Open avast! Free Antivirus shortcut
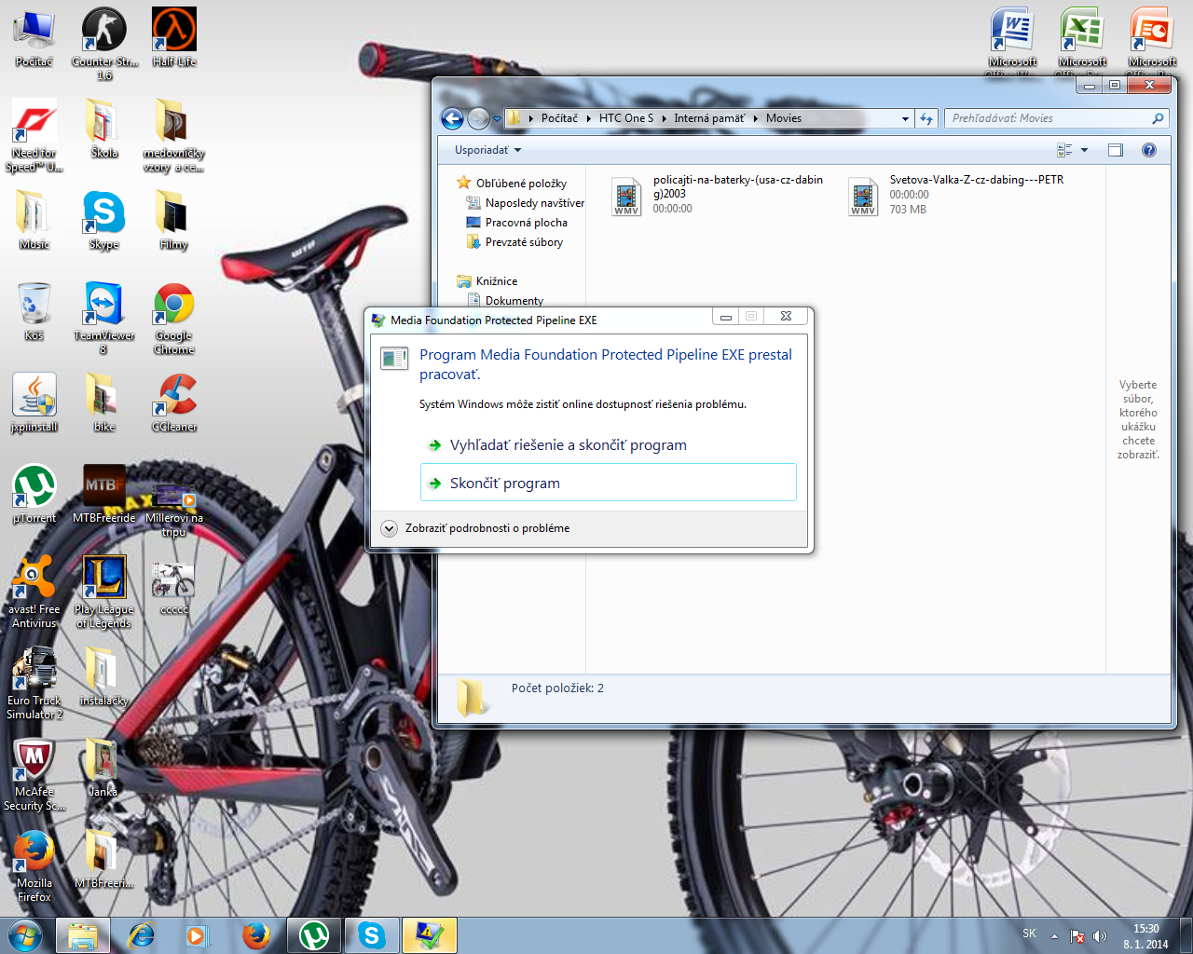This screenshot has width=1193, height=954. [x=34, y=593]
